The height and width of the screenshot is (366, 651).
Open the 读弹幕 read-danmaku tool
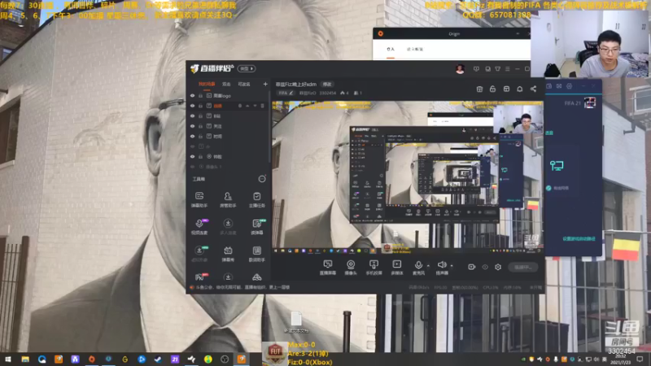click(256, 227)
